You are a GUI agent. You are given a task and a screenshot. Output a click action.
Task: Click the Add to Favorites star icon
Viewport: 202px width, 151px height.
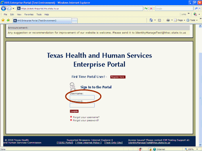(x=8, y=20)
